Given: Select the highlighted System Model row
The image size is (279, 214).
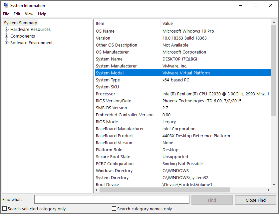Looking at the screenshot, I should [x=183, y=73].
